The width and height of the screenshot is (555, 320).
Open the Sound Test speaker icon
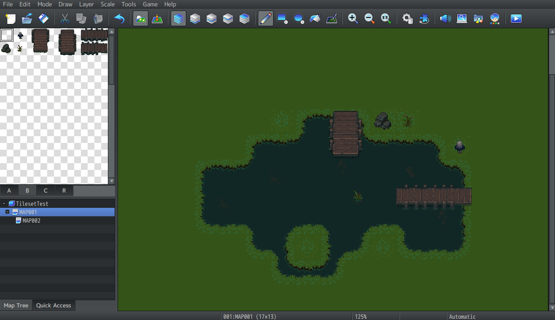445,19
